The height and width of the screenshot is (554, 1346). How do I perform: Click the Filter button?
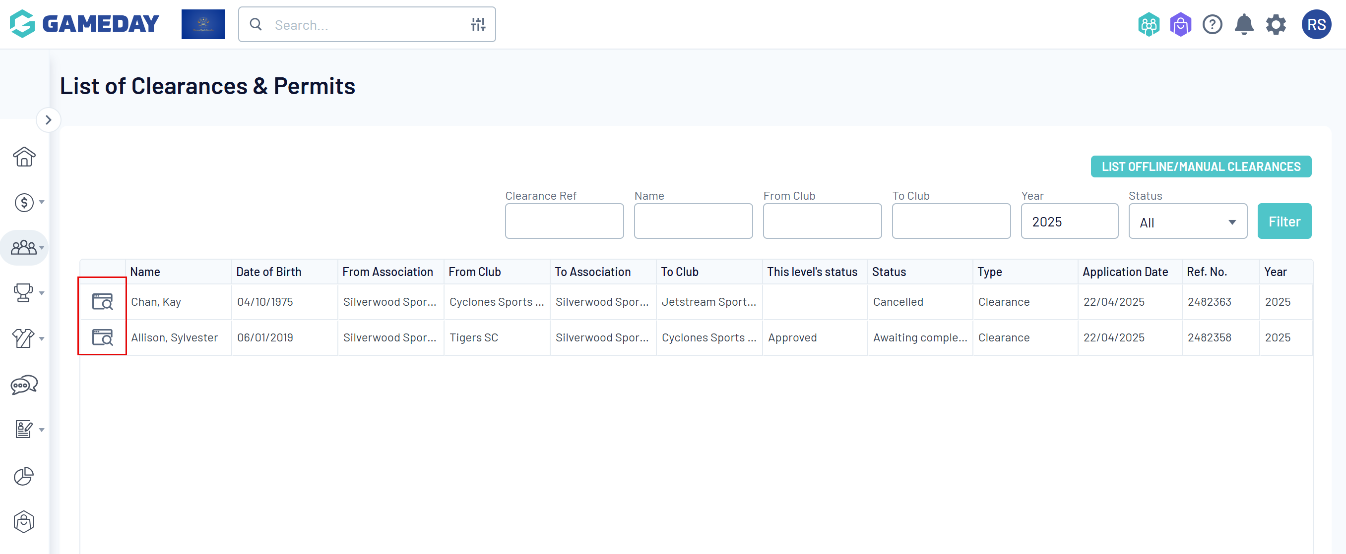1284,221
